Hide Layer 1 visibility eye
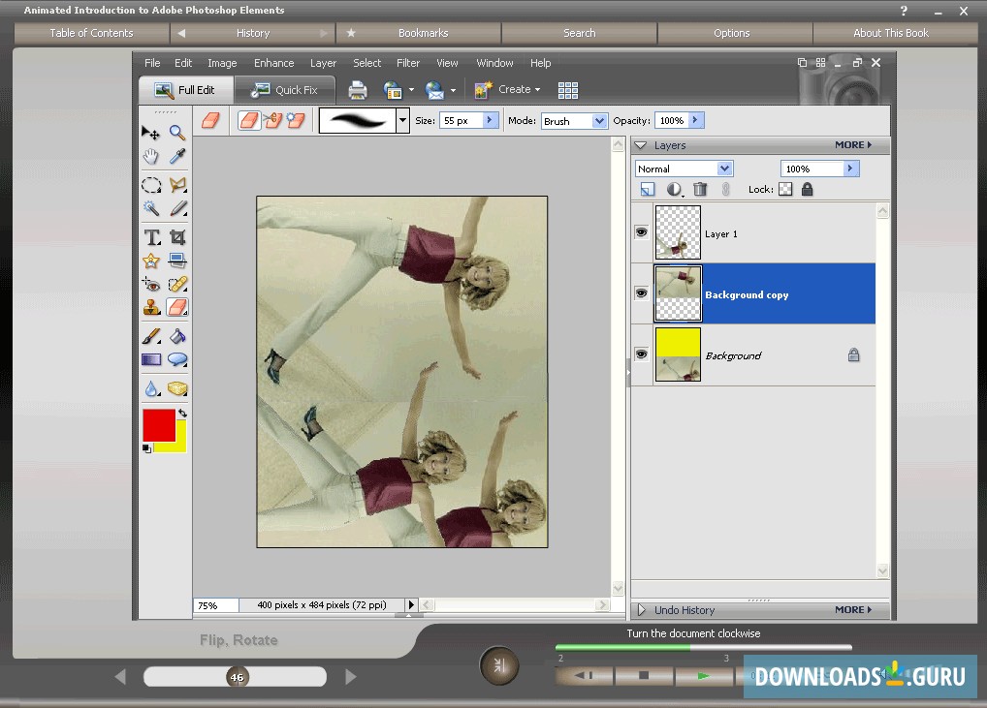987x708 pixels. tap(641, 232)
